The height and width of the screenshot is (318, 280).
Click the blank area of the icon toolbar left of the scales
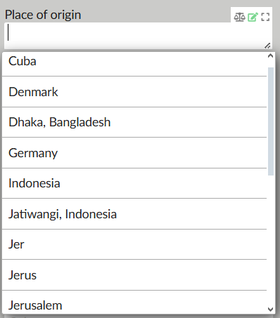point(232,15)
